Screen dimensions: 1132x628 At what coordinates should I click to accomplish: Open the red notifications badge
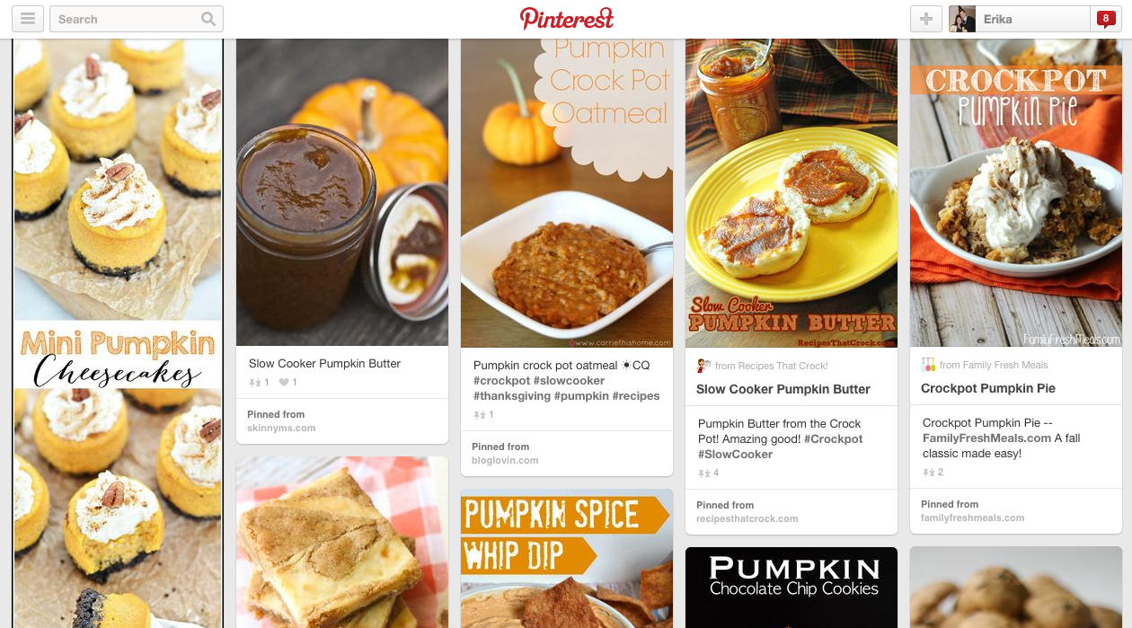1105,19
